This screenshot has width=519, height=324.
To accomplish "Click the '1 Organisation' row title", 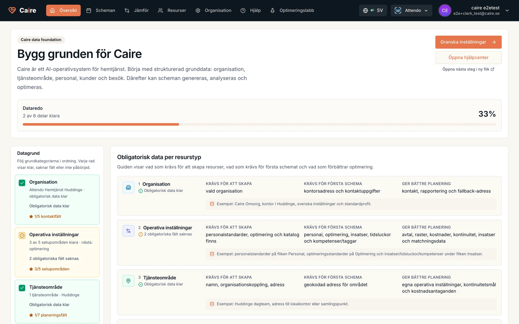I will [x=154, y=184].
